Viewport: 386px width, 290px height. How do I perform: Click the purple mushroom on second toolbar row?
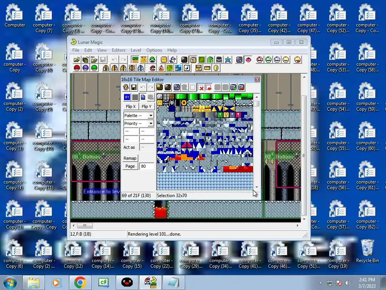pos(86,68)
